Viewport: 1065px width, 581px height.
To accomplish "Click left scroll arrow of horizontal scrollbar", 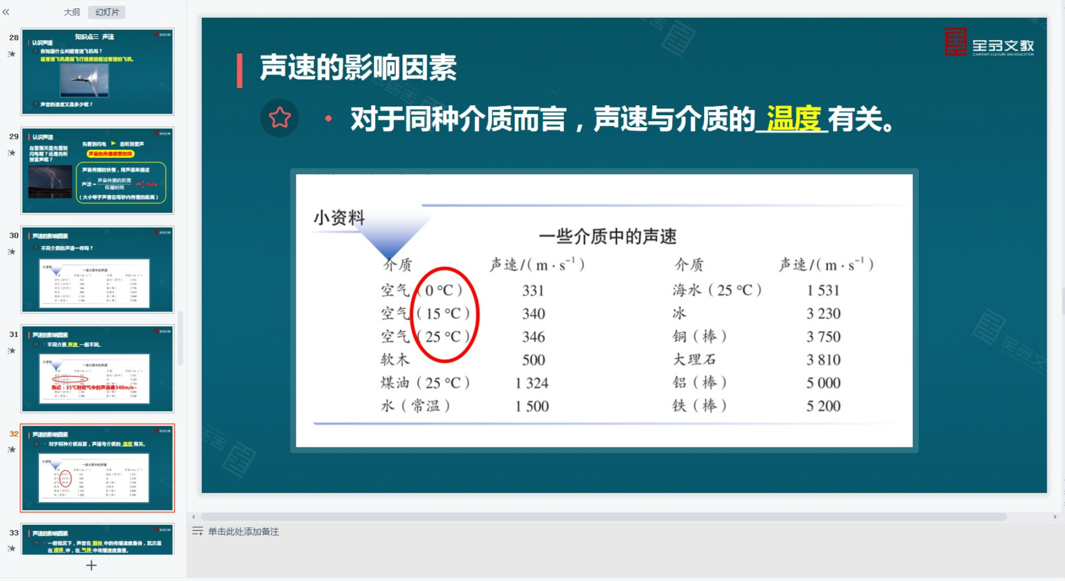I will click(193, 517).
